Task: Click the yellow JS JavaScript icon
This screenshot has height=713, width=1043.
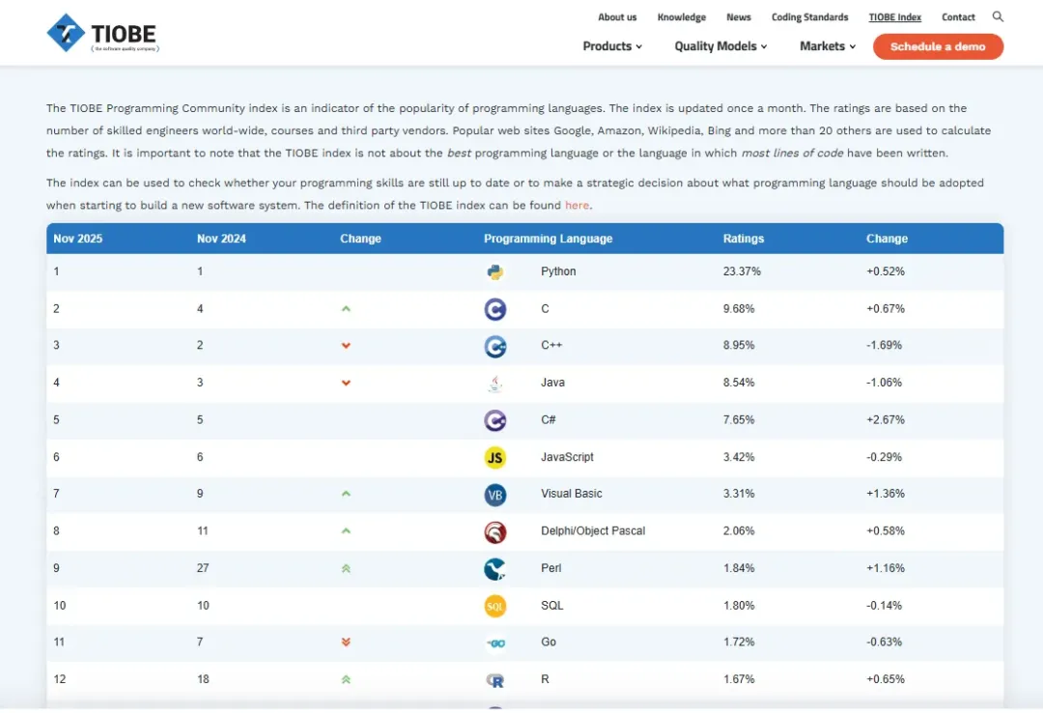Action: [x=494, y=457]
